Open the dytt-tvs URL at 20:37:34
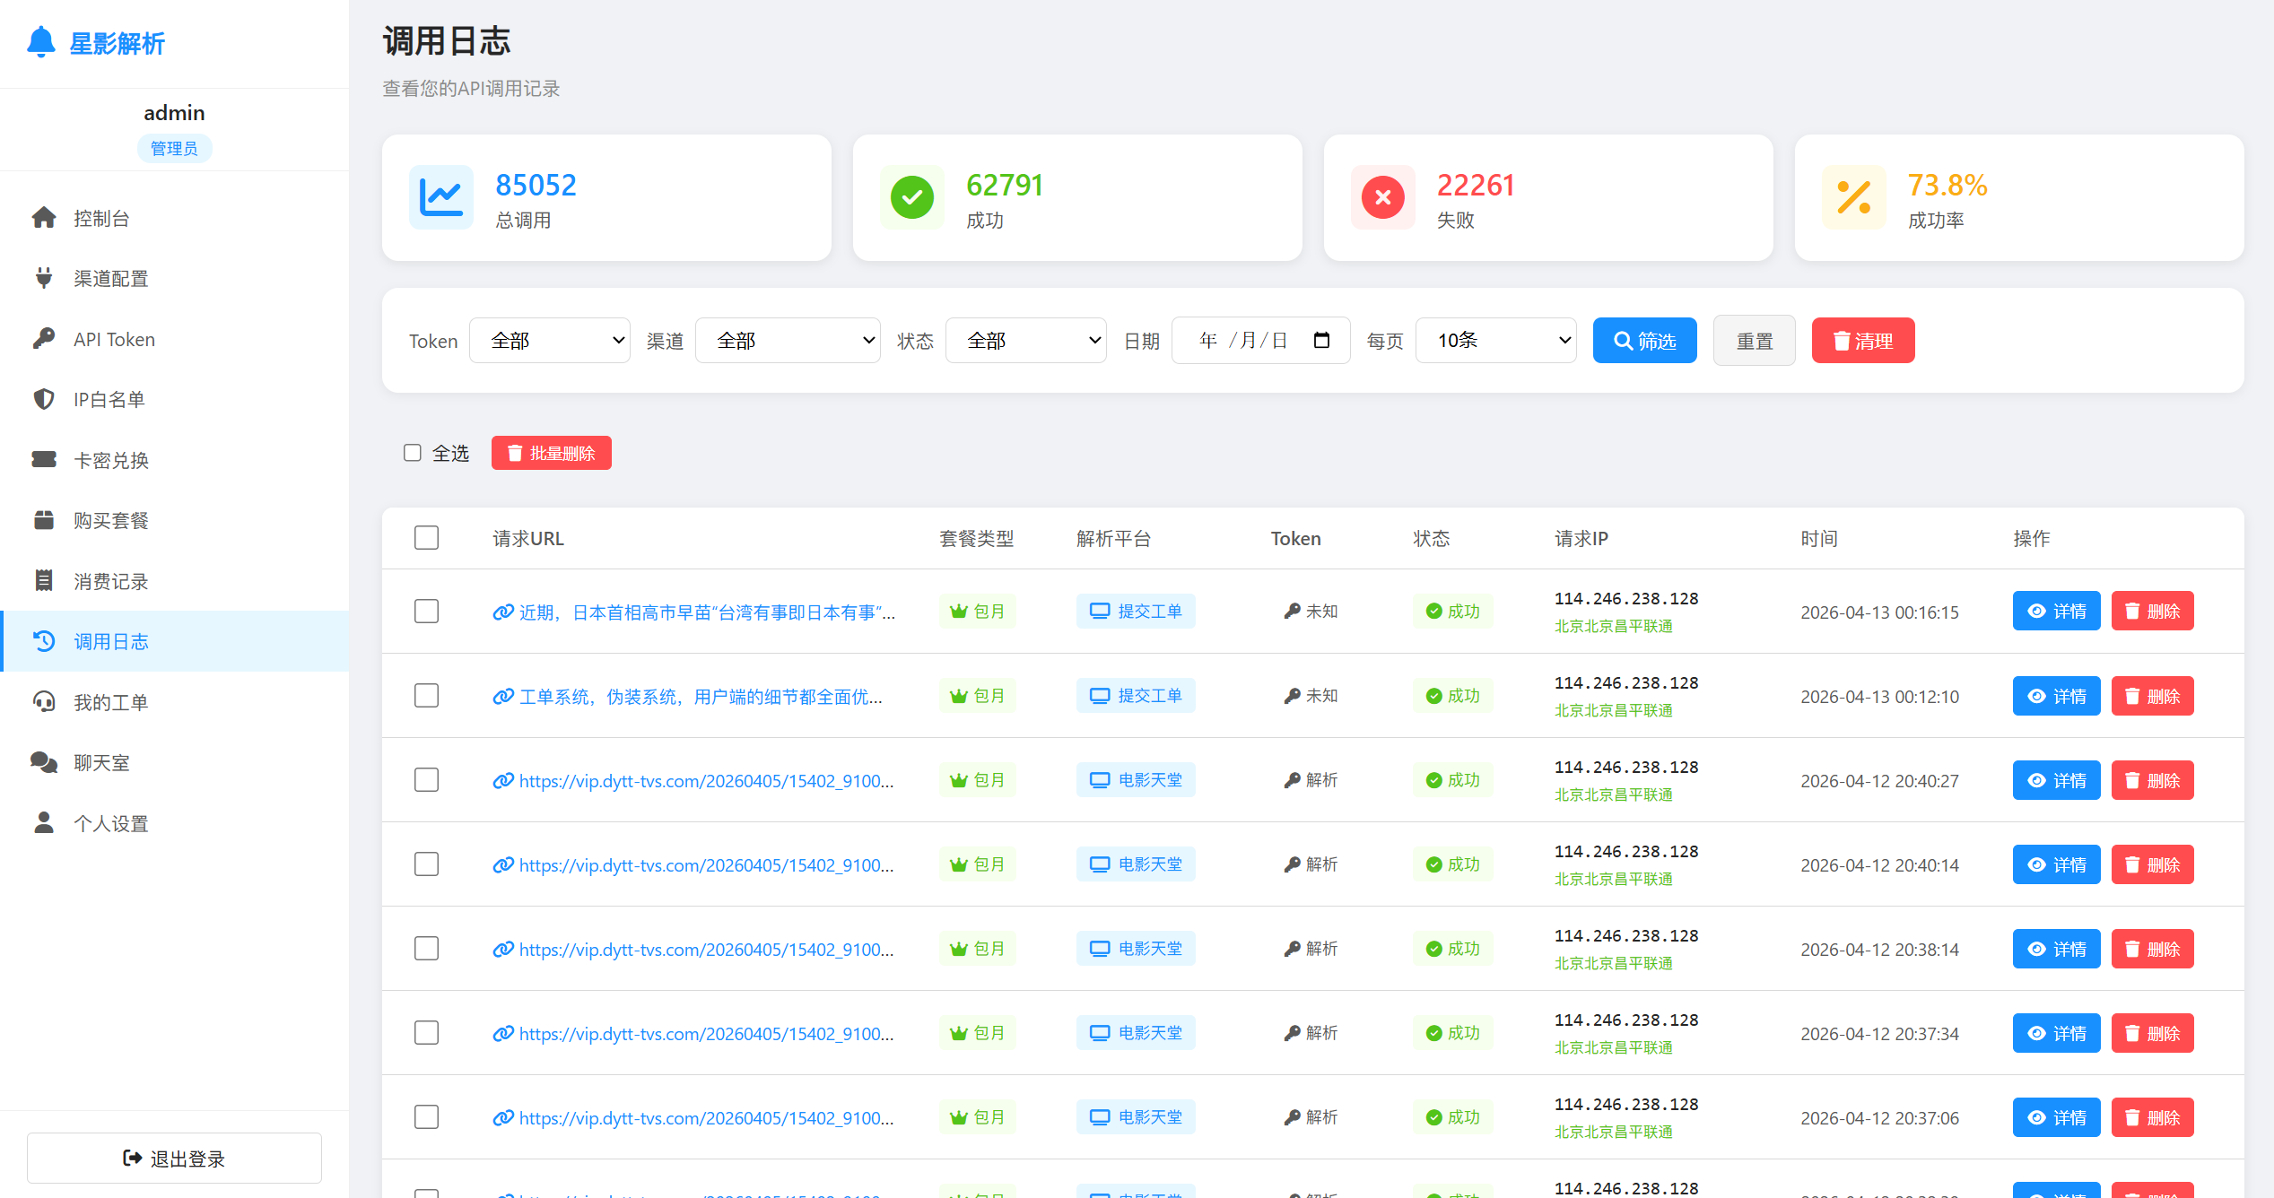 [x=706, y=1034]
